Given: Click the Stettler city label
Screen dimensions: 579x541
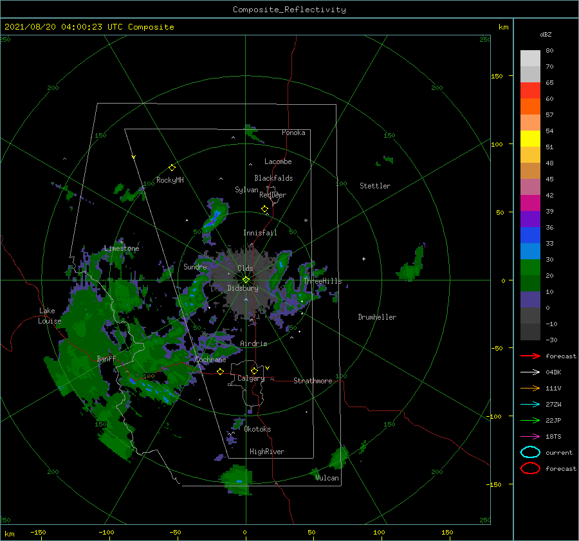Looking at the screenshot, I should click(x=375, y=186).
